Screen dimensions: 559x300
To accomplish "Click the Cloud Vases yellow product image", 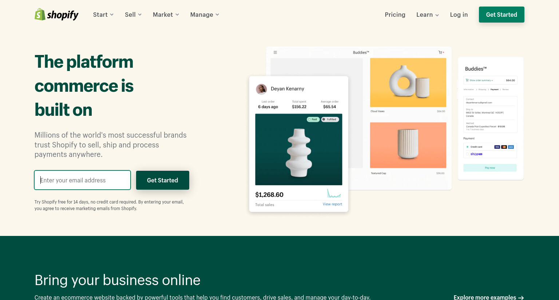I will (x=408, y=82).
